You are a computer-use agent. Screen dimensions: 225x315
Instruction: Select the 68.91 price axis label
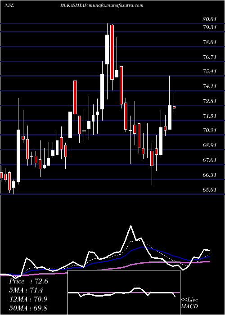tap(210, 145)
